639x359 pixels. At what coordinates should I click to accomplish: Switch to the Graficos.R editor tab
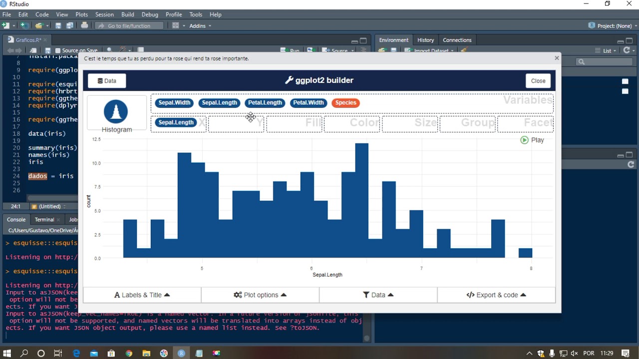click(27, 40)
